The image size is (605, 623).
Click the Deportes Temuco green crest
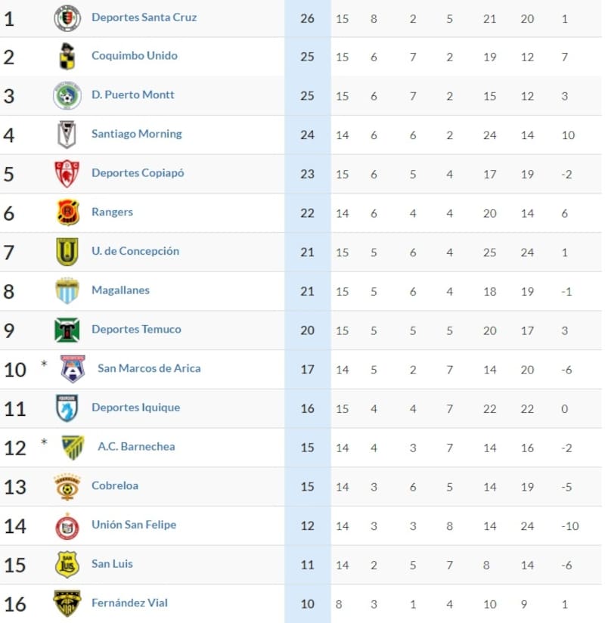(x=67, y=330)
